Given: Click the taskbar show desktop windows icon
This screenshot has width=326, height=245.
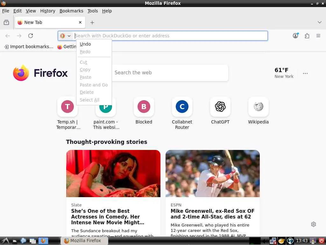Looking at the screenshot, I should [33, 241].
